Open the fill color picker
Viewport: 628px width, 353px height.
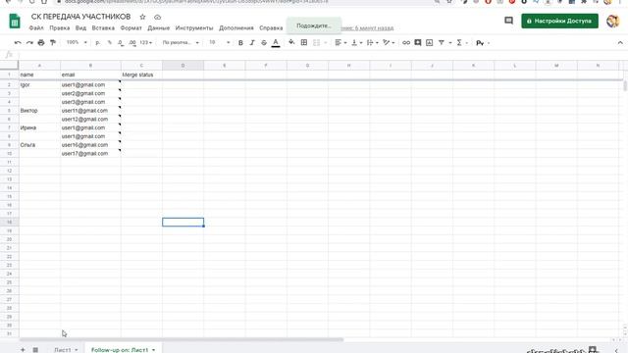(292, 42)
